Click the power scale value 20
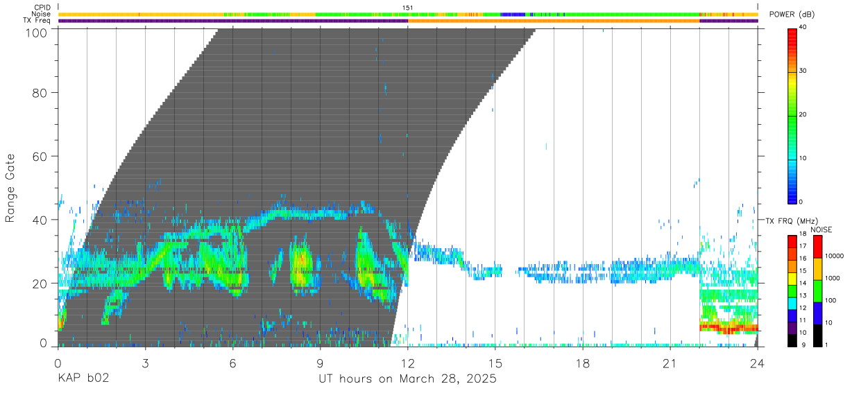 [x=803, y=115]
